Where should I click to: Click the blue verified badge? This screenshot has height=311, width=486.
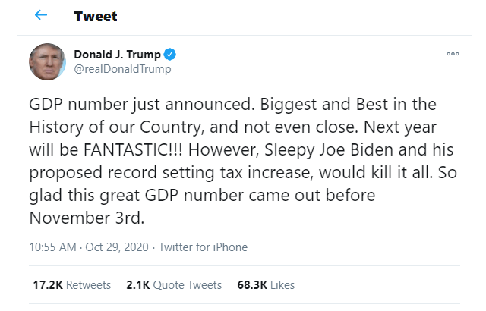172,55
